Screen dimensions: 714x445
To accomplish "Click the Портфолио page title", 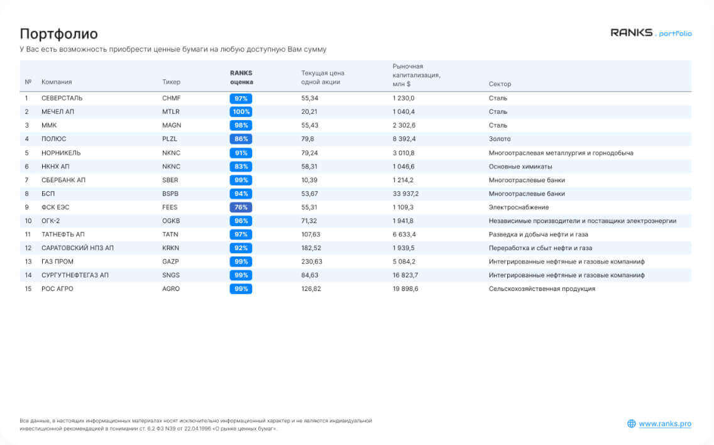I will pyautogui.click(x=58, y=34).
